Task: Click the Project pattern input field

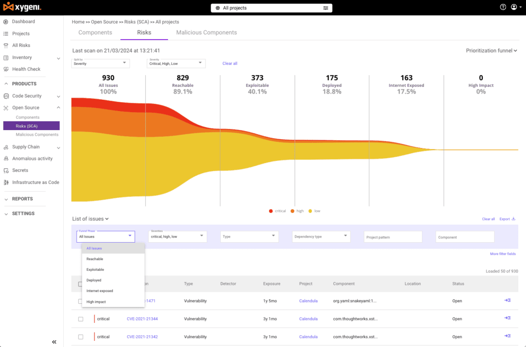Action: [x=393, y=237]
